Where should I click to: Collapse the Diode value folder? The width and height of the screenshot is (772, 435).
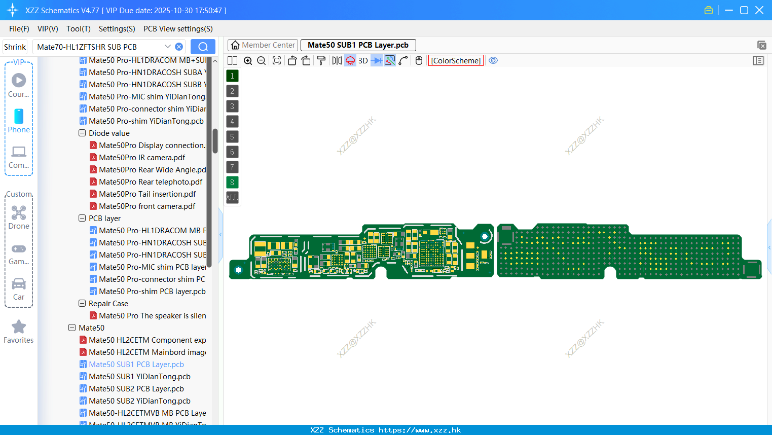(82, 133)
